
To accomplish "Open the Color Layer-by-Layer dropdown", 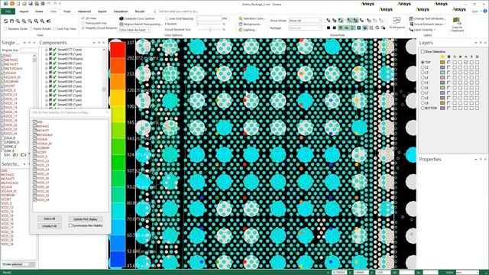I will point(134,30).
